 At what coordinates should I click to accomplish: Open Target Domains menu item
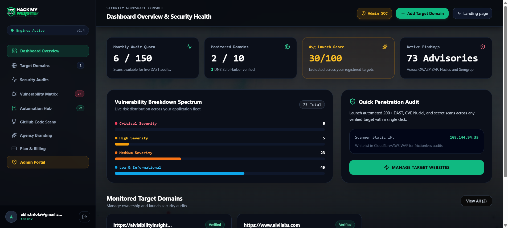pyautogui.click(x=48, y=65)
